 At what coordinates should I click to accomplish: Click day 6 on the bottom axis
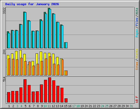pos(30,106)
